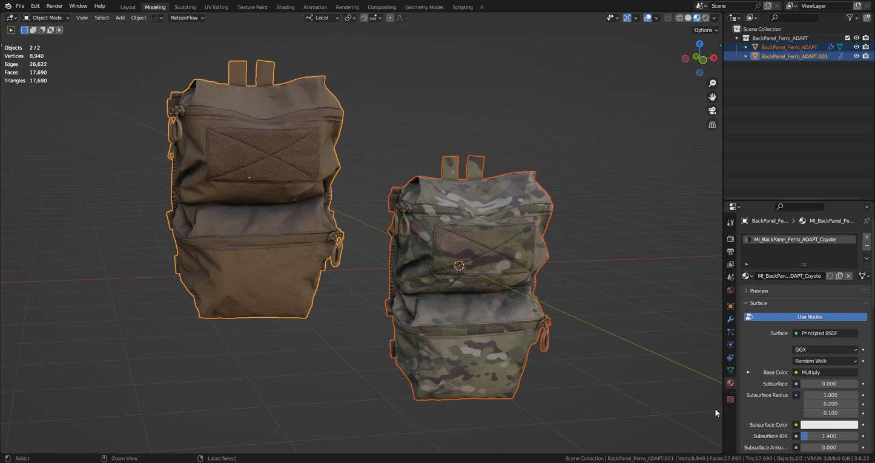
Task: Hide BackPanel_Ferro_ADAPT.001 with eye icon
Action: (x=856, y=56)
